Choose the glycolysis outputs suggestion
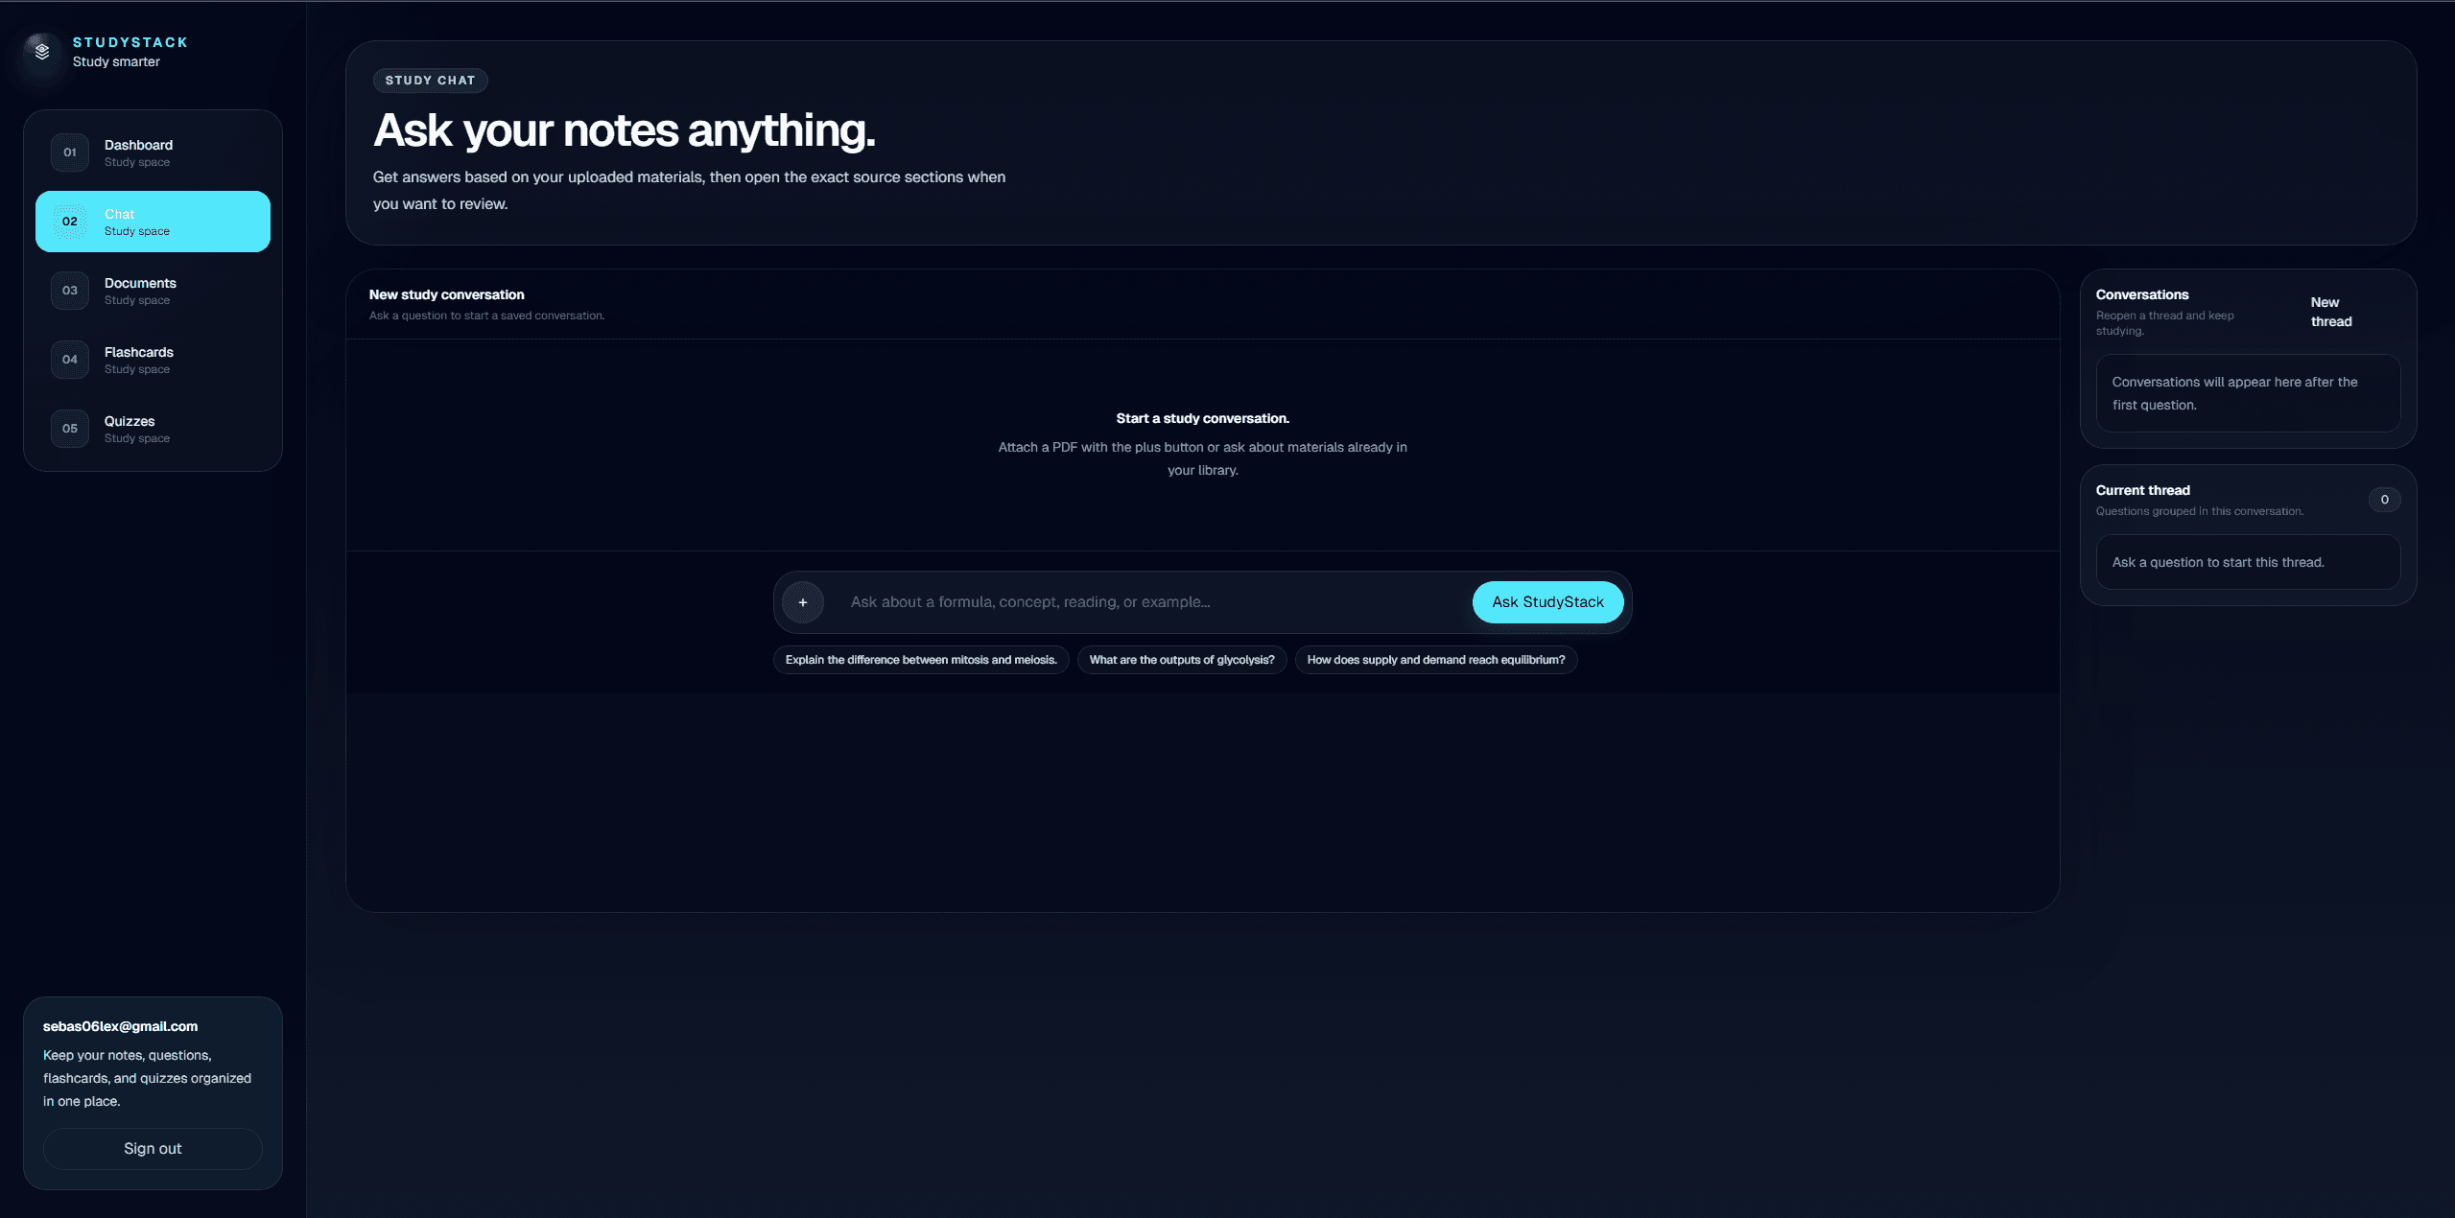 point(1182,660)
